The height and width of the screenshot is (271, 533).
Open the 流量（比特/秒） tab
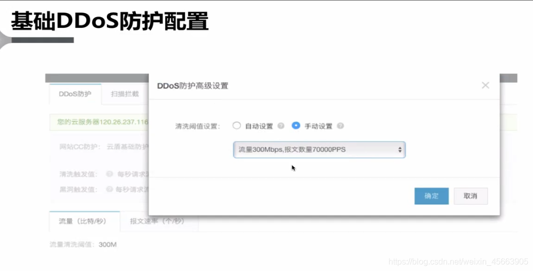coord(84,222)
